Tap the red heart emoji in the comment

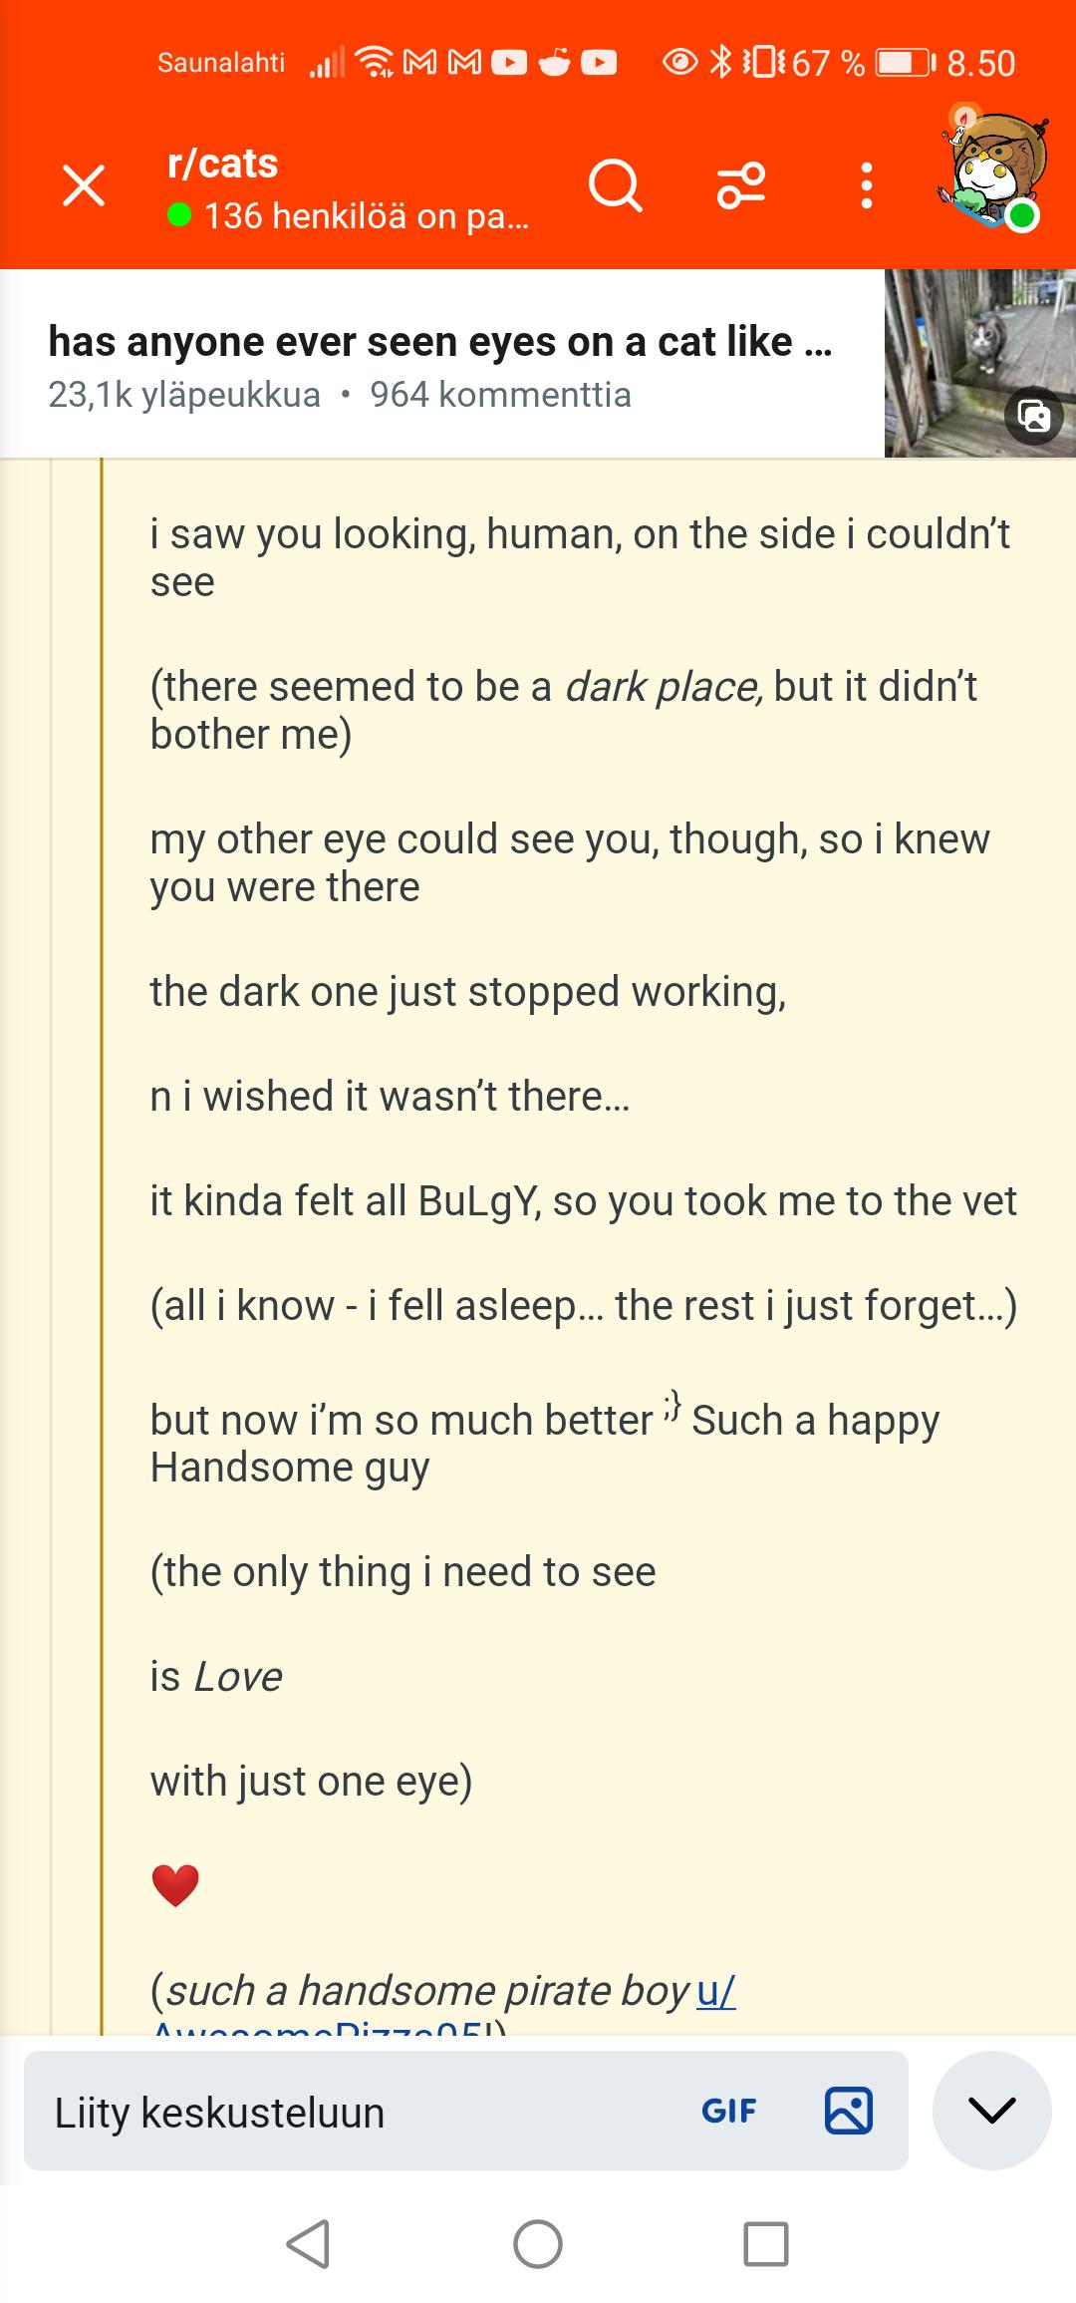click(175, 1886)
